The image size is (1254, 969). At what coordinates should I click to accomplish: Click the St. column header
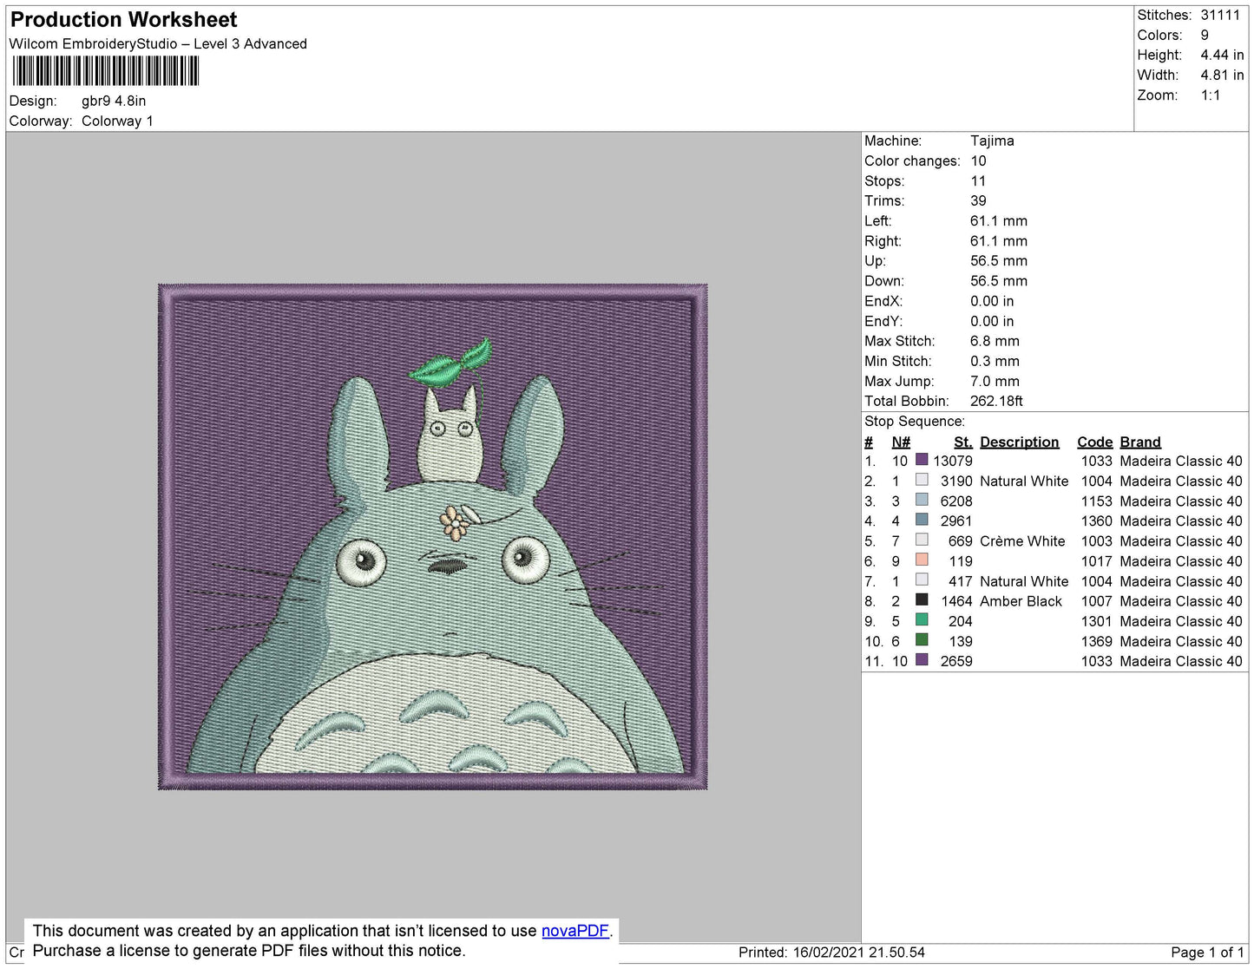pos(962,442)
